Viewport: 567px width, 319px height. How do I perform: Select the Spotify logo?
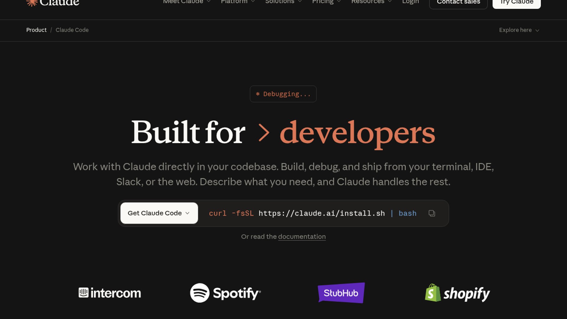(225, 293)
